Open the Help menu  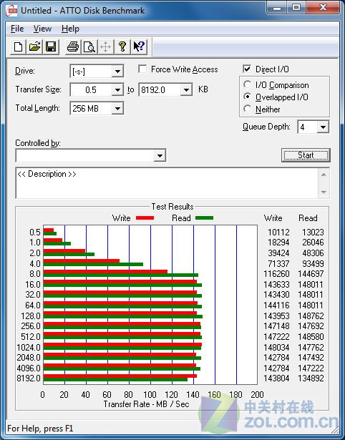(x=70, y=29)
